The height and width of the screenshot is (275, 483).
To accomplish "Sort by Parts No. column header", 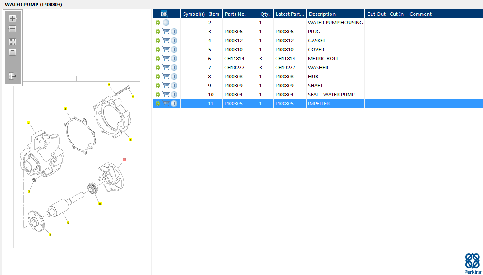I will 240,14.
